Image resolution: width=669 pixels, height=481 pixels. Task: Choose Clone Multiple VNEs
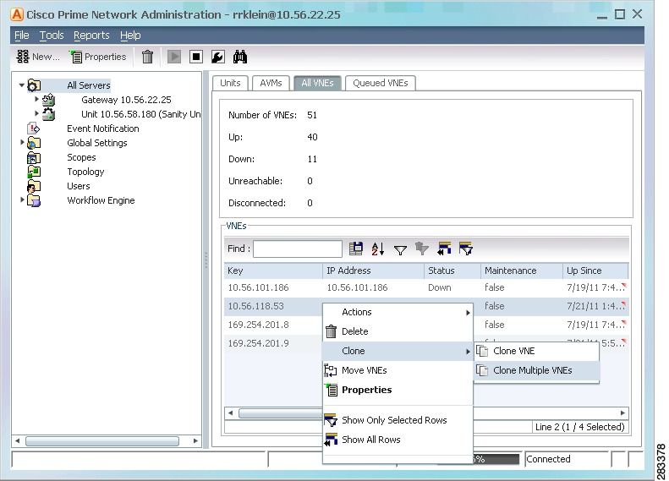537,370
